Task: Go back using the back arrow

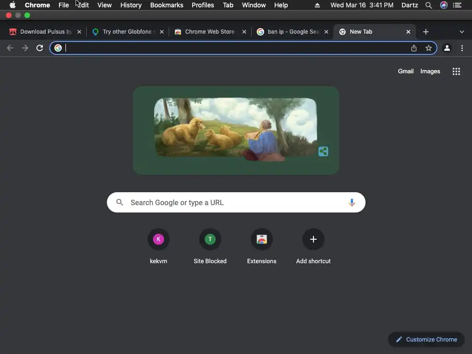Action: 10,48
